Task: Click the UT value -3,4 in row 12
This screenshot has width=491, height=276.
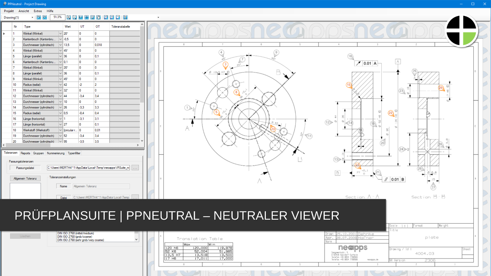Action: pyautogui.click(x=86, y=96)
